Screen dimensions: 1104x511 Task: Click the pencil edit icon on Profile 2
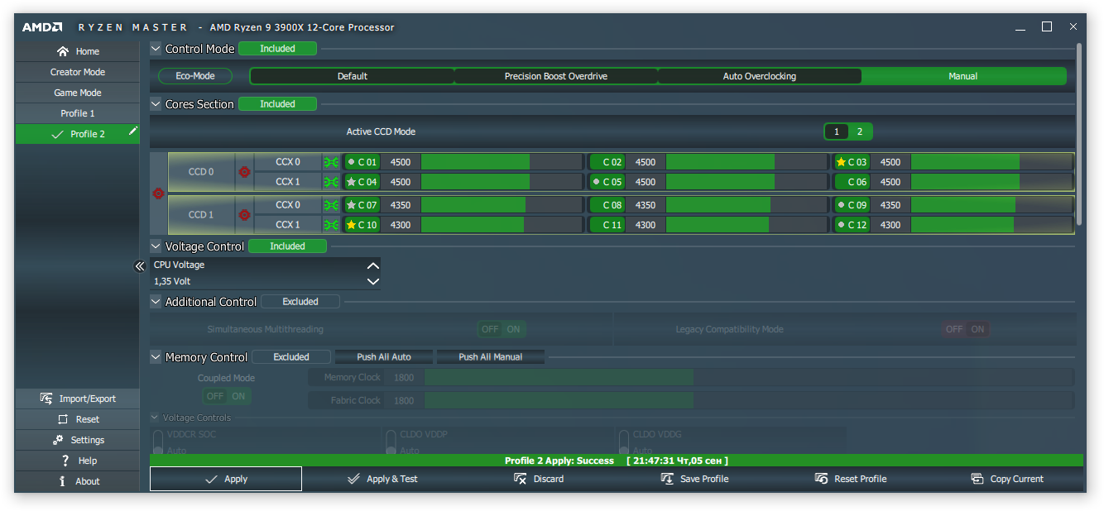[x=132, y=131]
